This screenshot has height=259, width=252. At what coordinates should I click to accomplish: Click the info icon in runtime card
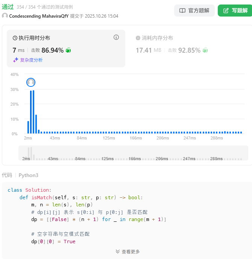pos(116,37)
